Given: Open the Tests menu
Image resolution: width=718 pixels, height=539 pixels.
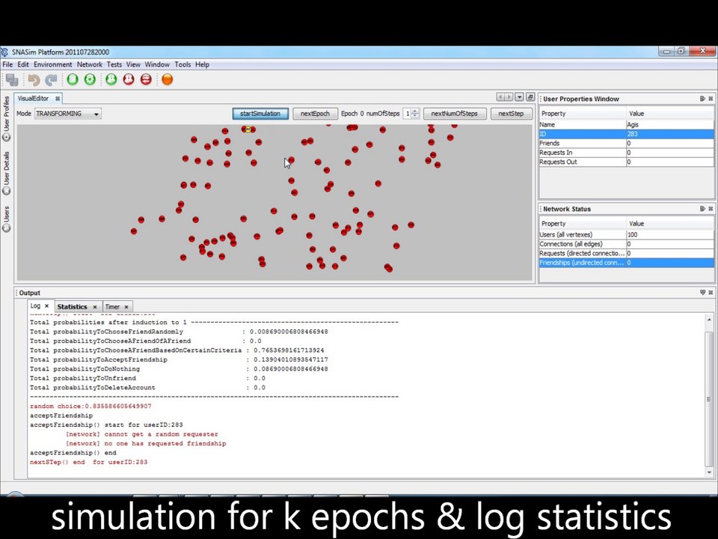Looking at the screenshot, I should point(114,64).
